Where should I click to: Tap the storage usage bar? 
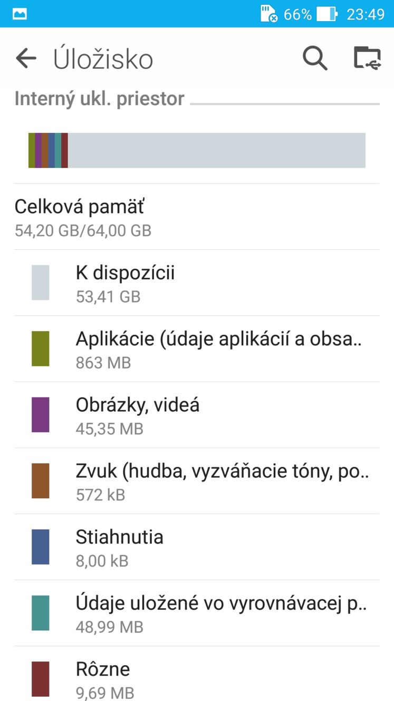197,150
